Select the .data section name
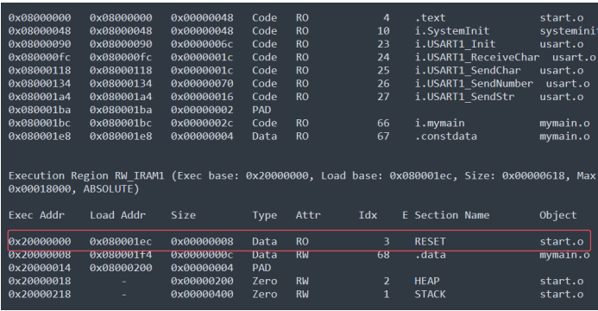Image resolution: width=598 pixels, height=311 pixels. coord(431,255)
